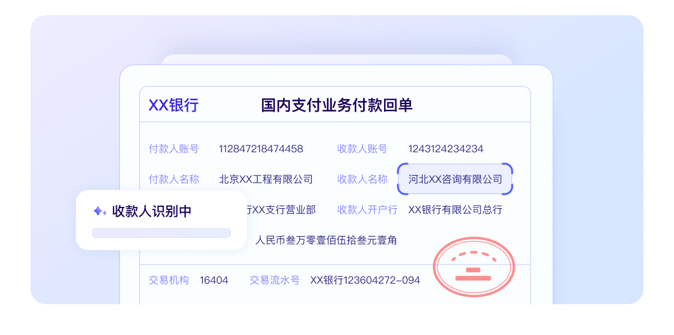Screen dimensions: 674x335
Task: Click the 国内支付业务付款回单 title
Action: (x=336, y=105)
